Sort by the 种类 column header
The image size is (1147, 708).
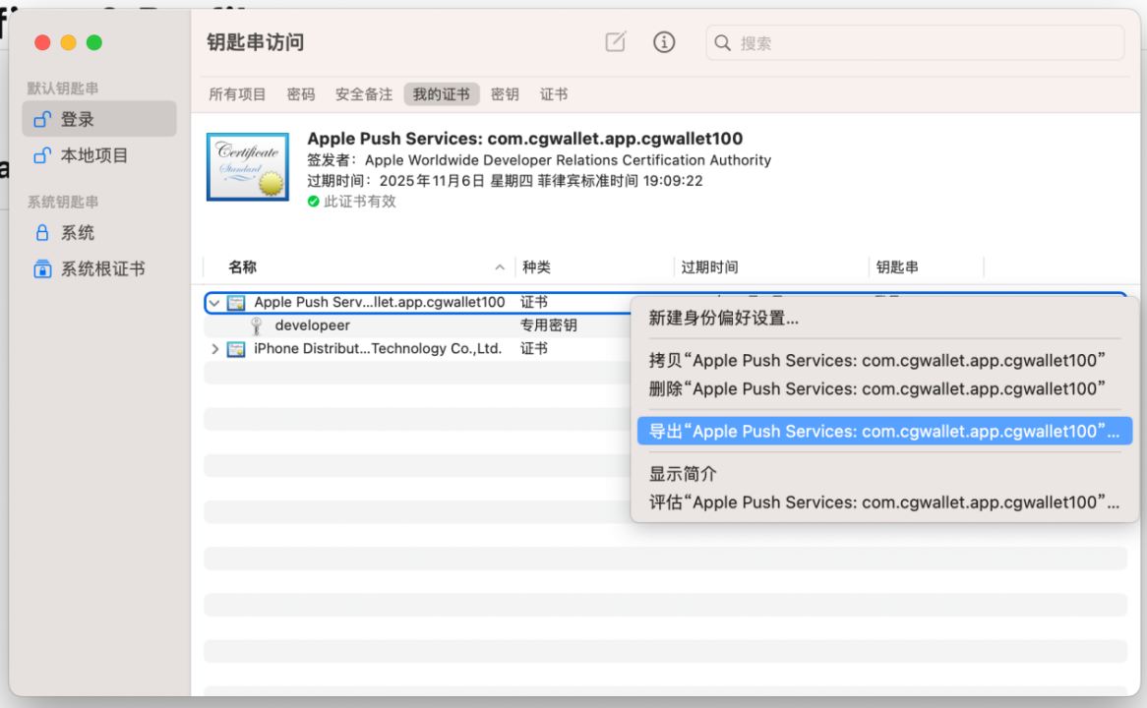click(x=536, y=266)
